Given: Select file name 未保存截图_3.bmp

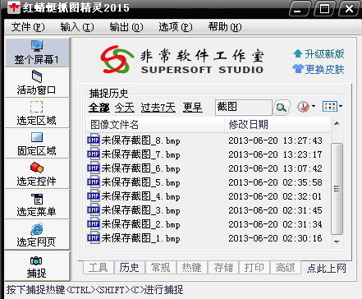Looking at the screenshot, I should 141,210.
